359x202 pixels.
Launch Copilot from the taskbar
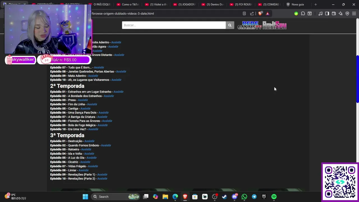(x=155, y=197)
